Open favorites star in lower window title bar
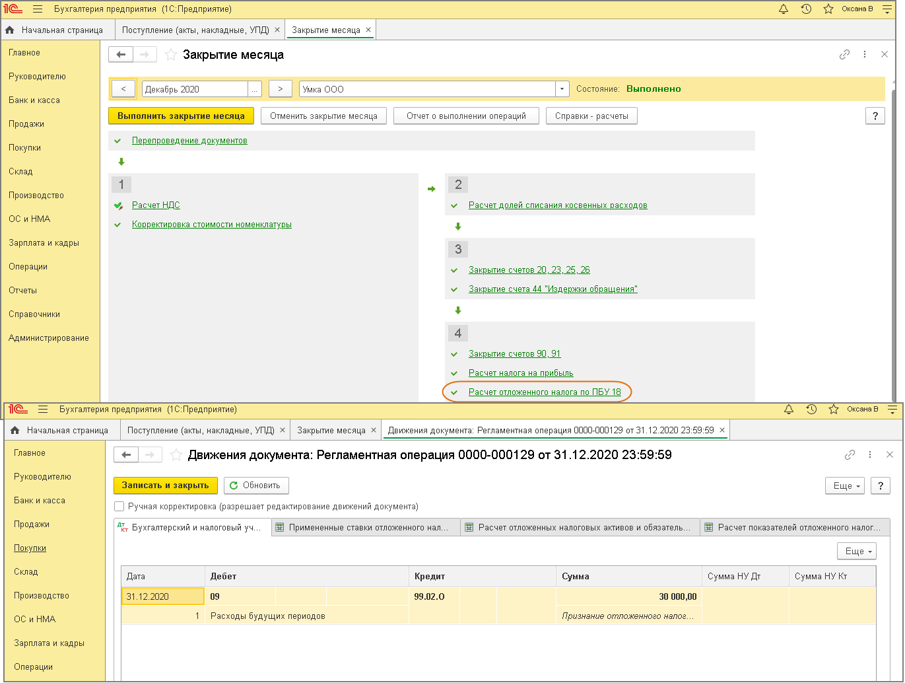905x683 pixels. 834,410
